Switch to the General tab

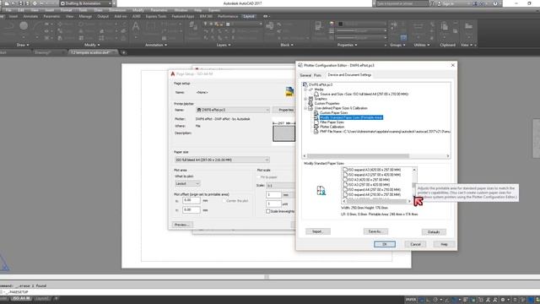[x=305, y=75]
